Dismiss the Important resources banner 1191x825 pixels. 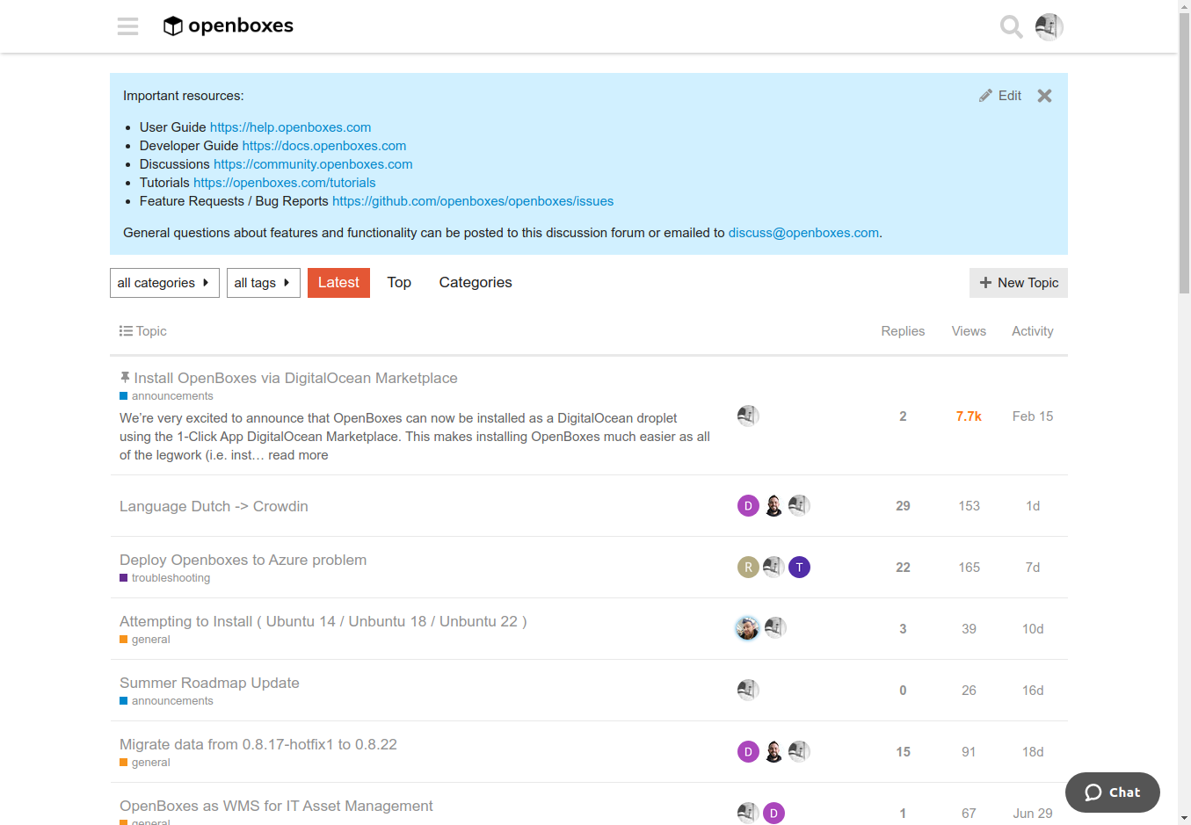coord(1044,96)
